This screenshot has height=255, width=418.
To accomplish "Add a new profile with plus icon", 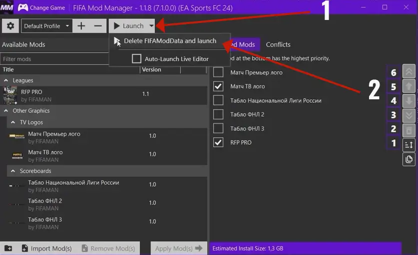I will (x=81, y=26).
